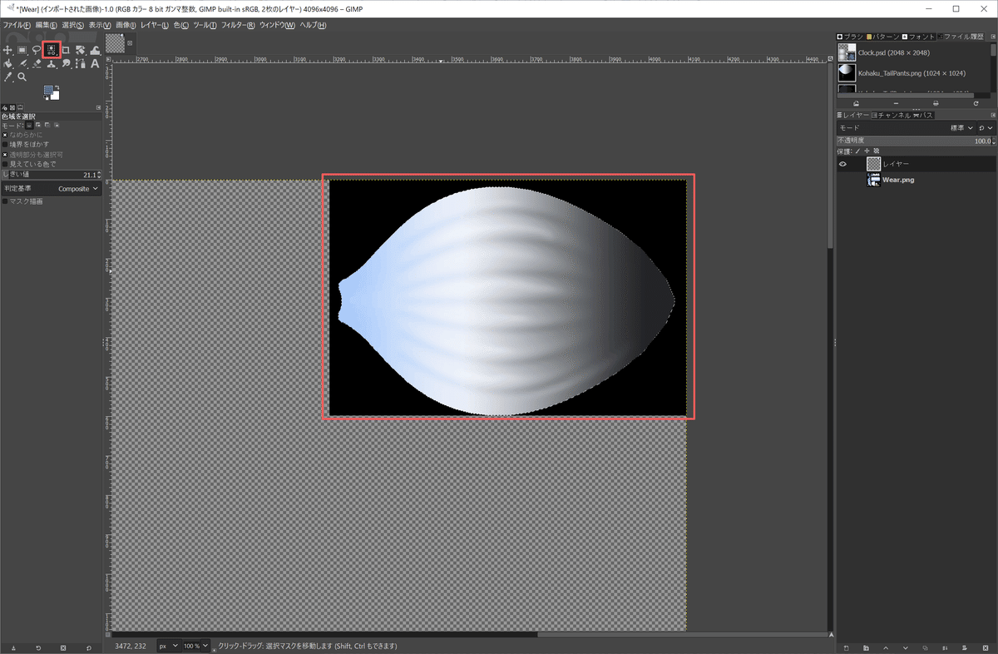
Task: Set selection mode to add to selection
Action: pyautogui.click(x=37, y=125)
